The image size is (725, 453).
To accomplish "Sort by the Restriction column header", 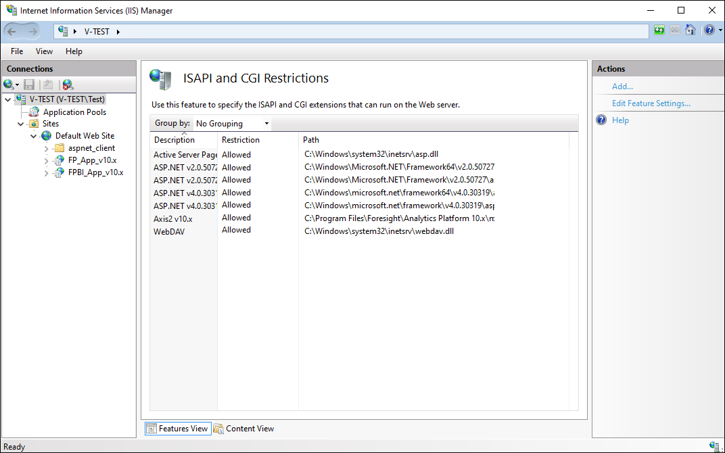I will pyautogui.click(x=241, y=140).
